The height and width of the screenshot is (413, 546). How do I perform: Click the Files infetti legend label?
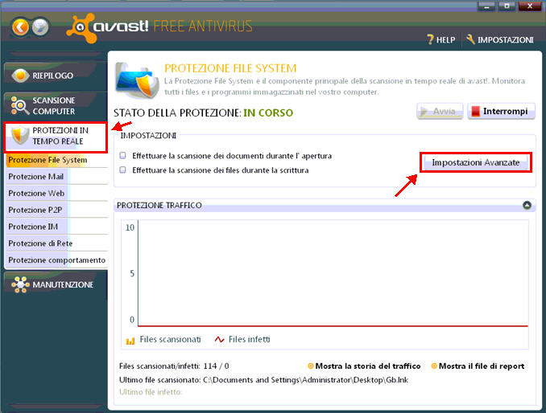[x=250, y=339]
